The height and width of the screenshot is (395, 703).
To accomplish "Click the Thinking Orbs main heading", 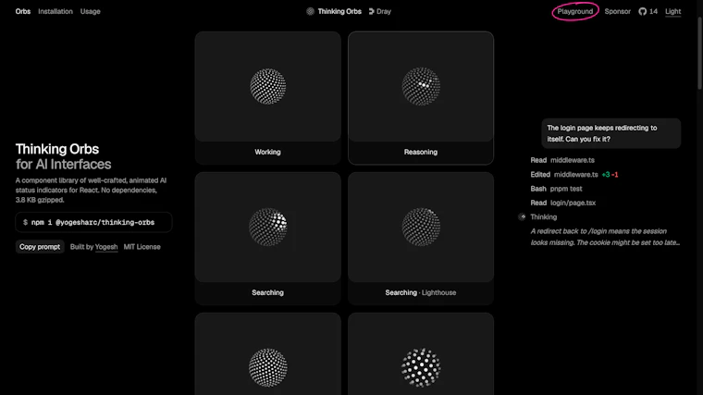I will (x=57, y=149).
